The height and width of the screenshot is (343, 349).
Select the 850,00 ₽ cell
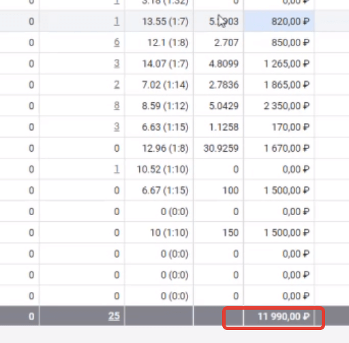point(279,42)
